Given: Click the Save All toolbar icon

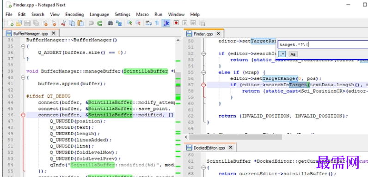Looking at the screenshot, I should (x=36, y=23).
